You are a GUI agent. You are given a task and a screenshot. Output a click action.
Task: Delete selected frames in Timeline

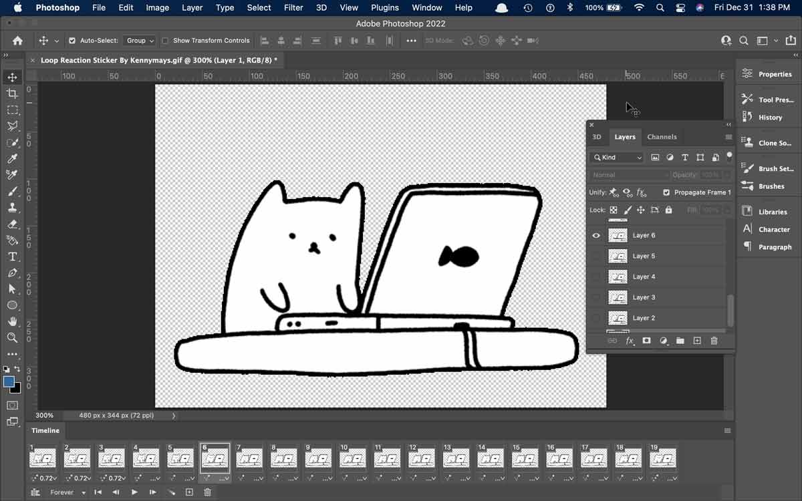[x=207, y=492]
